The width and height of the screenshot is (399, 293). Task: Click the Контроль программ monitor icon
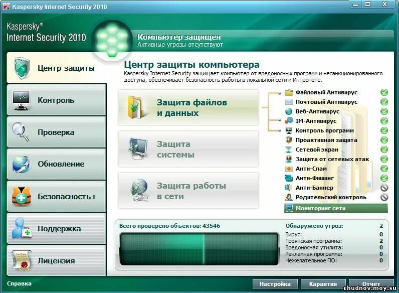pos(289,130)
